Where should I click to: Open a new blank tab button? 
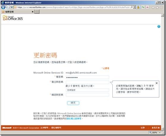(37, 12)
